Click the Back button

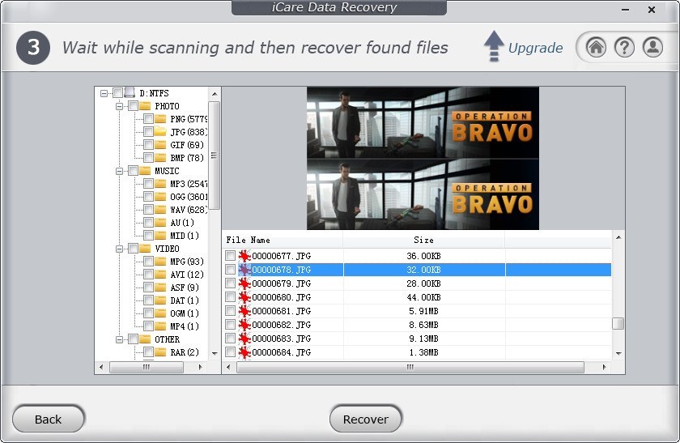[48, 419]
